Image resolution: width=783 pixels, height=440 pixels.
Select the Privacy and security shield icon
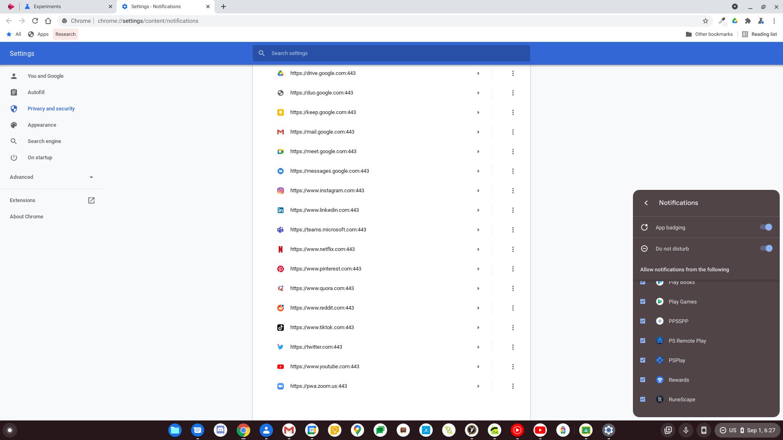(x=14, y=108)
